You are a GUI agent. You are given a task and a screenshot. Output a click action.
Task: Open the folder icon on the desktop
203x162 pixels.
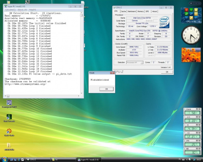[x=9, y=147]
